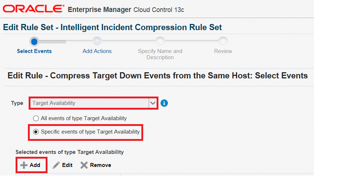Click the Review step circle
Image resolution: width=348 pixels, height=196 pixels.
tap(223, 41)
